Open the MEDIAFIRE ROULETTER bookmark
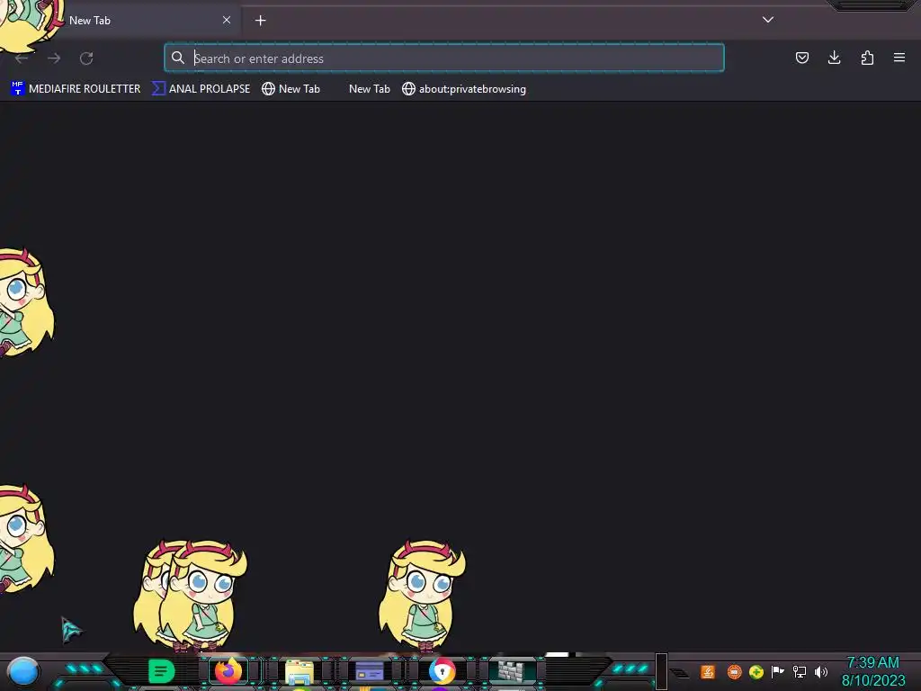 (x=76, y=89)
